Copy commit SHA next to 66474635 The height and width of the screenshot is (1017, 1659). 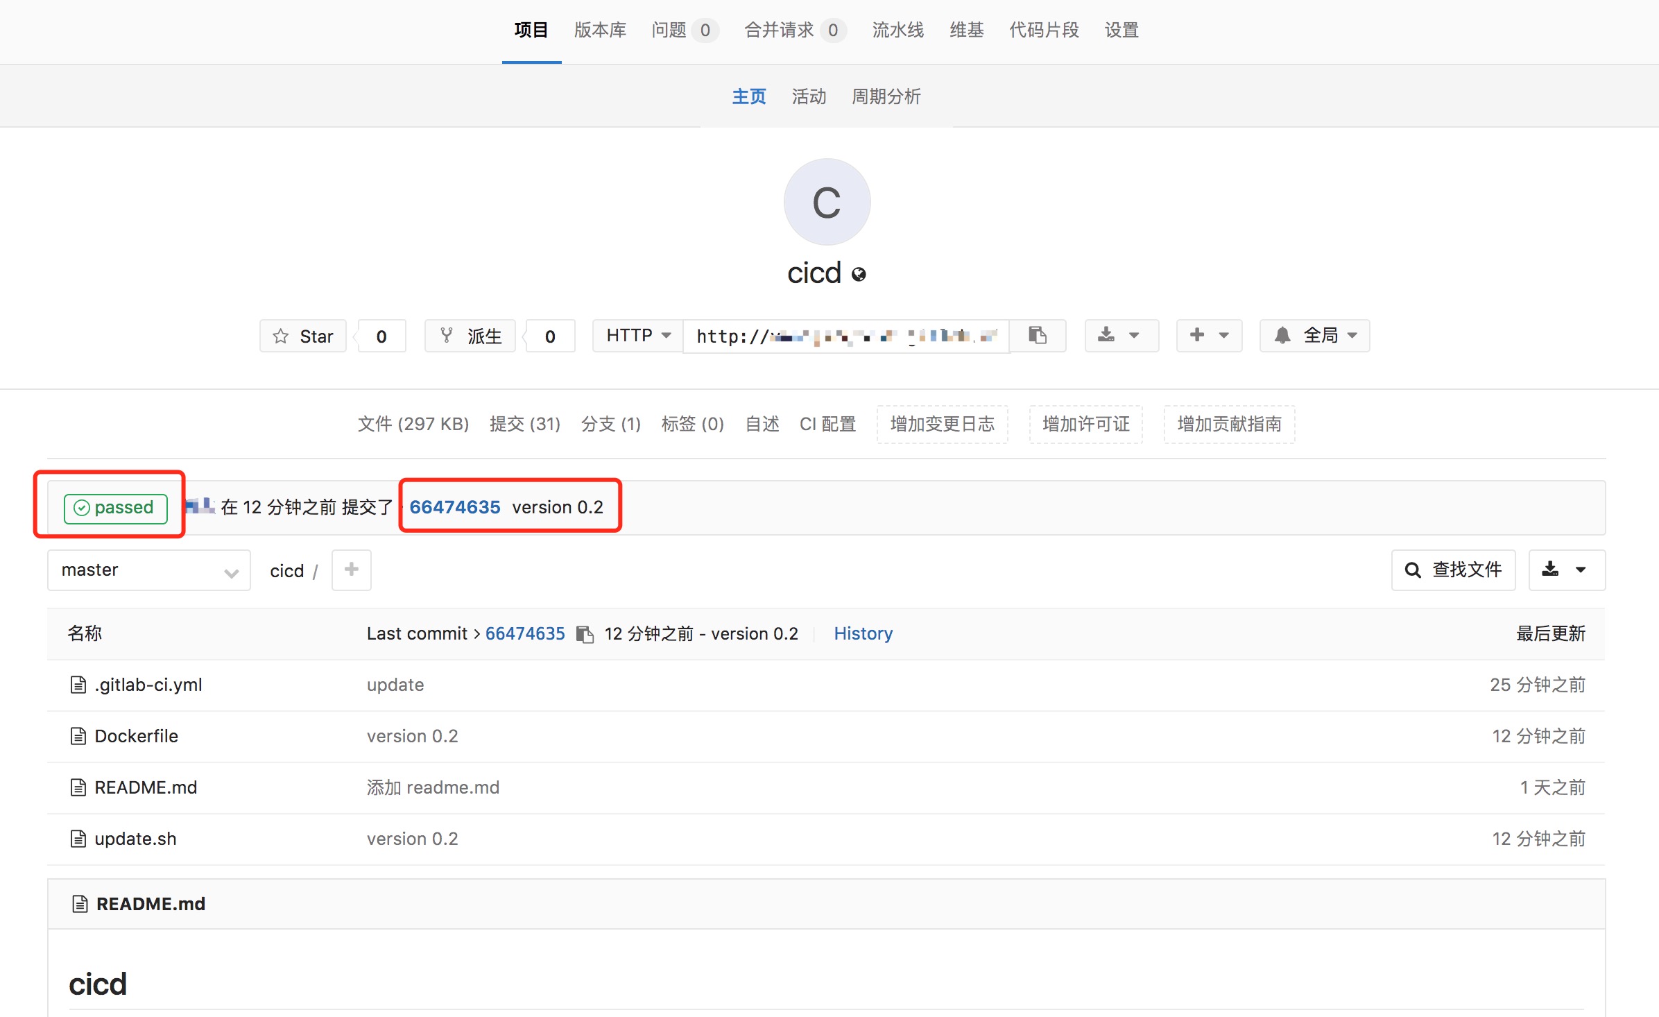[585, 634]
